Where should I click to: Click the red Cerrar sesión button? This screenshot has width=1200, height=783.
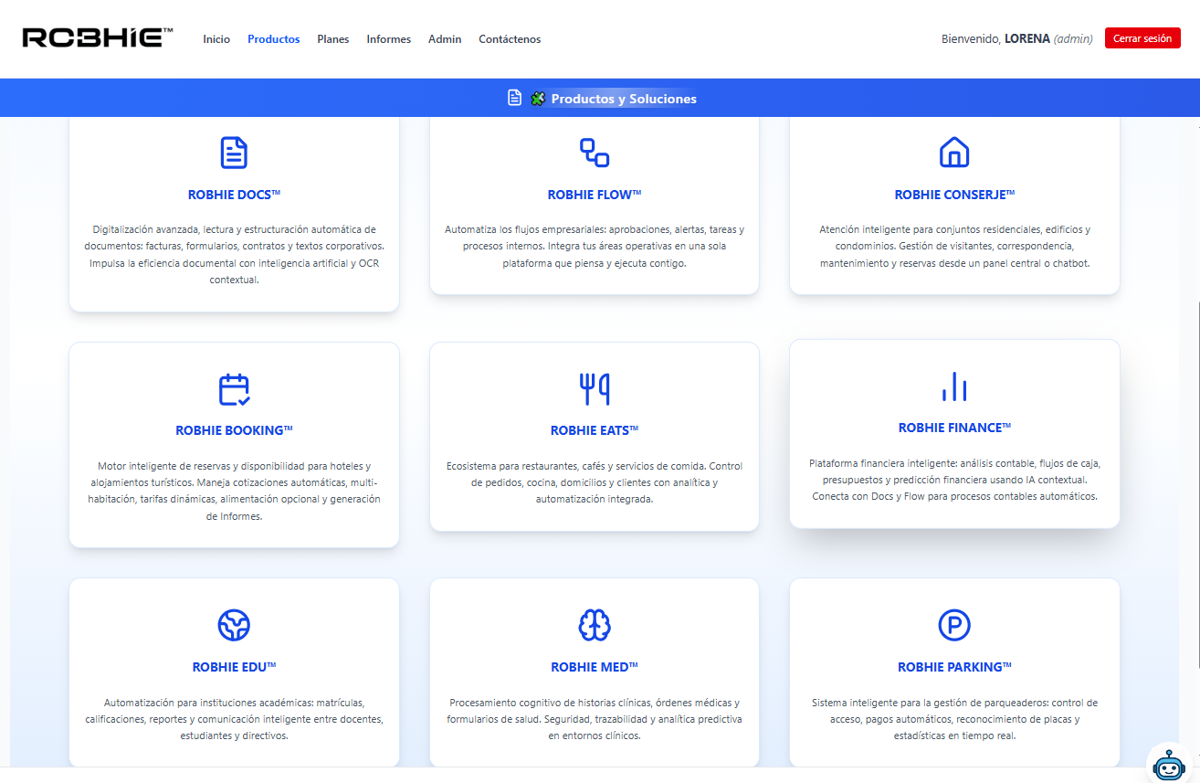coord(1142,38)
